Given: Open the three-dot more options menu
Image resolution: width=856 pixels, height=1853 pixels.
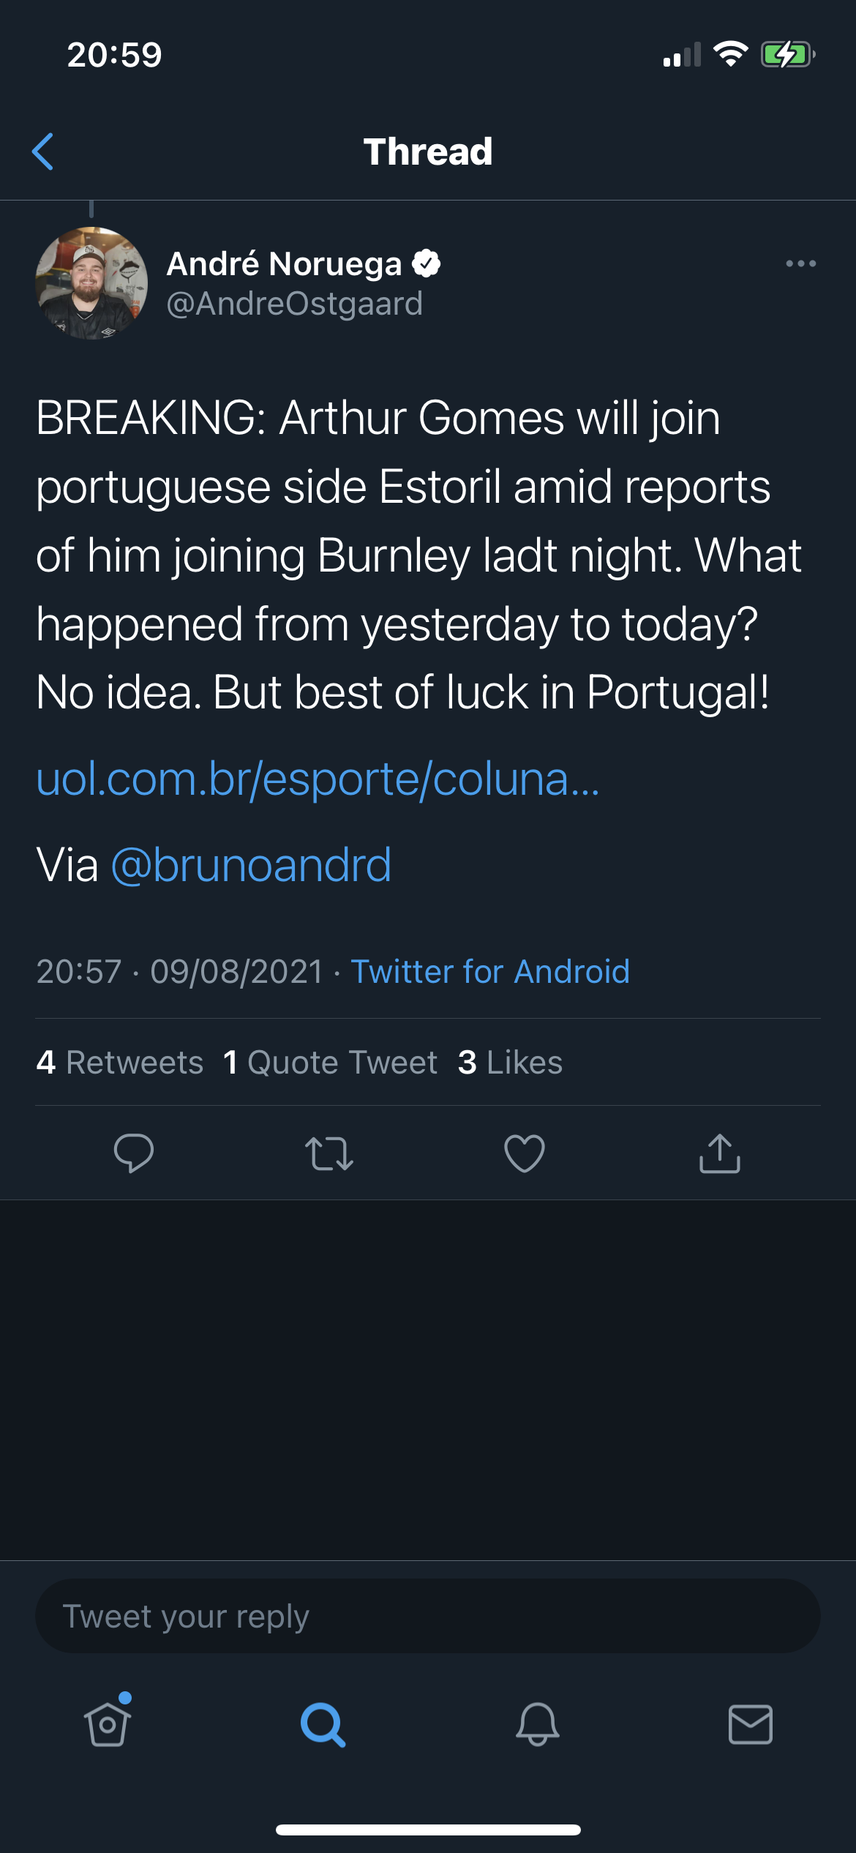Looking at the screenshot, I should (x=800, y=263).
